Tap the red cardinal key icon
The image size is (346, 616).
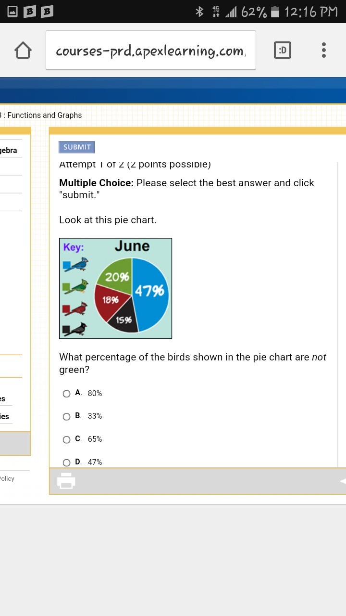[76, 308]
